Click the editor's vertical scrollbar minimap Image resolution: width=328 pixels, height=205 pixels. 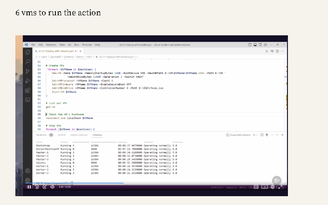point(286,95)
